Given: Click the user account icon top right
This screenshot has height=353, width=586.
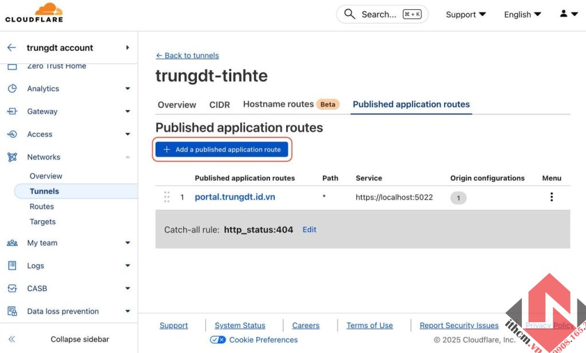Looking at the screenshot, I should click(564, 13).
